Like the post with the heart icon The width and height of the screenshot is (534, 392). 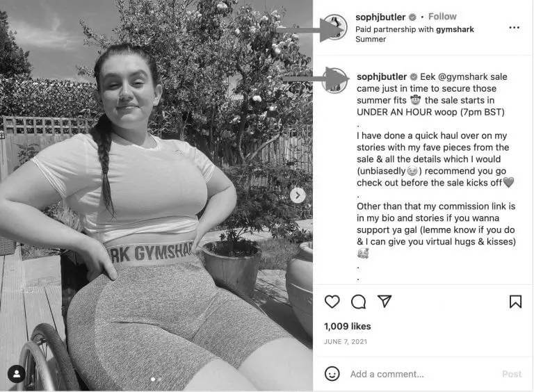pos(332,302)
